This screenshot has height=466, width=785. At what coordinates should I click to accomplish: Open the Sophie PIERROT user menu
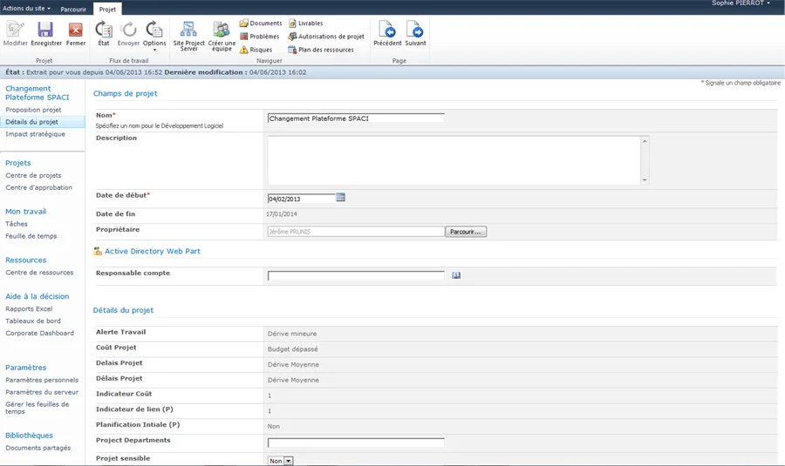point(741,3)
